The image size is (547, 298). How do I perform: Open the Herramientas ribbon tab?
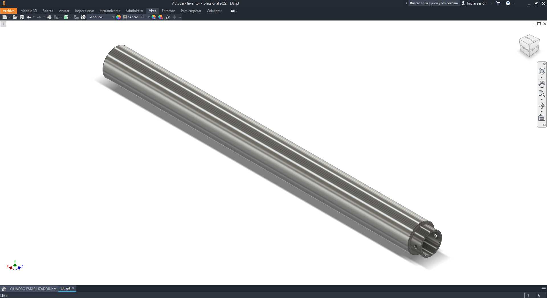[110, 11]
